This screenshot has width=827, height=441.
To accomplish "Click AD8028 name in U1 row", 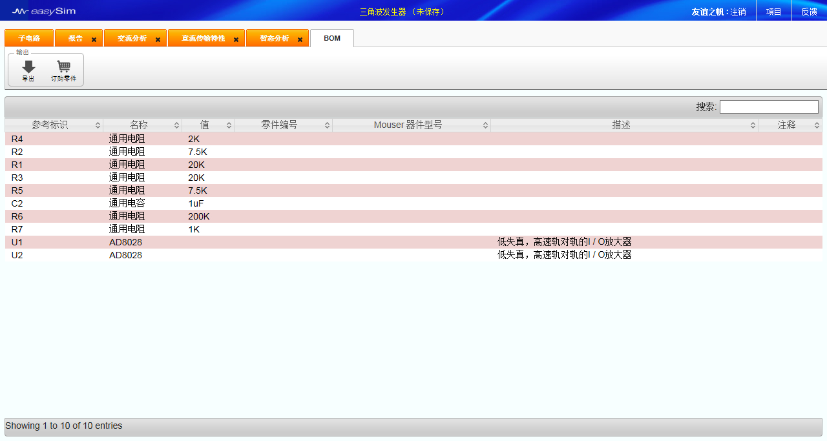I will pyautogui.click(x=125, y=242).
